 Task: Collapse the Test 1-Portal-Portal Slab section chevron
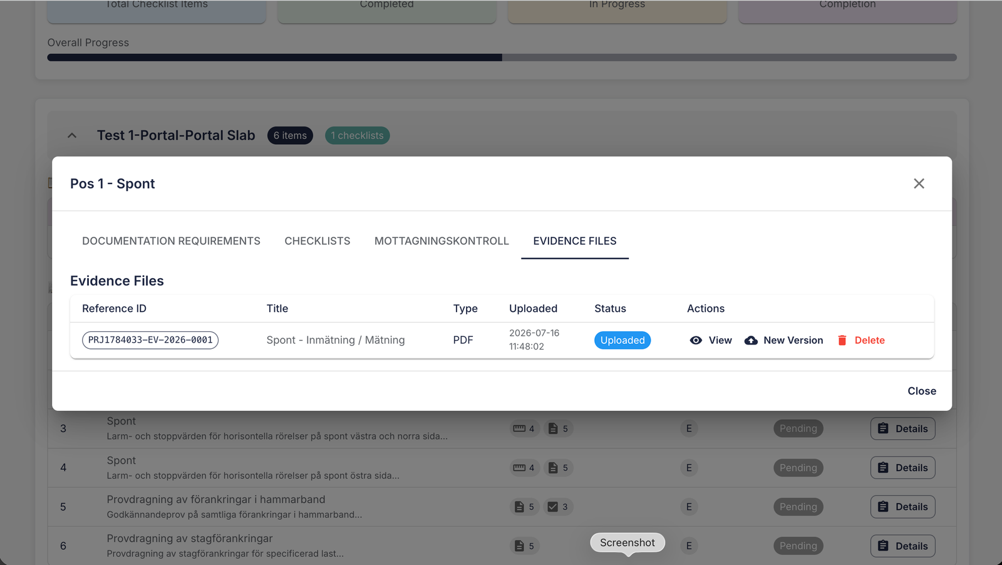click(72, 135)
